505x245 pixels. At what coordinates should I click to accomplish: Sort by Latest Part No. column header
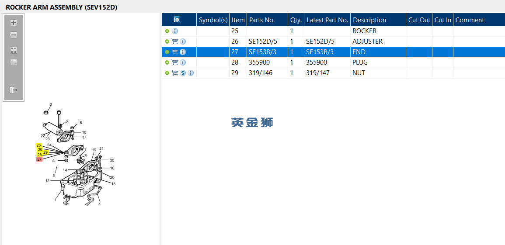(327, 20)
